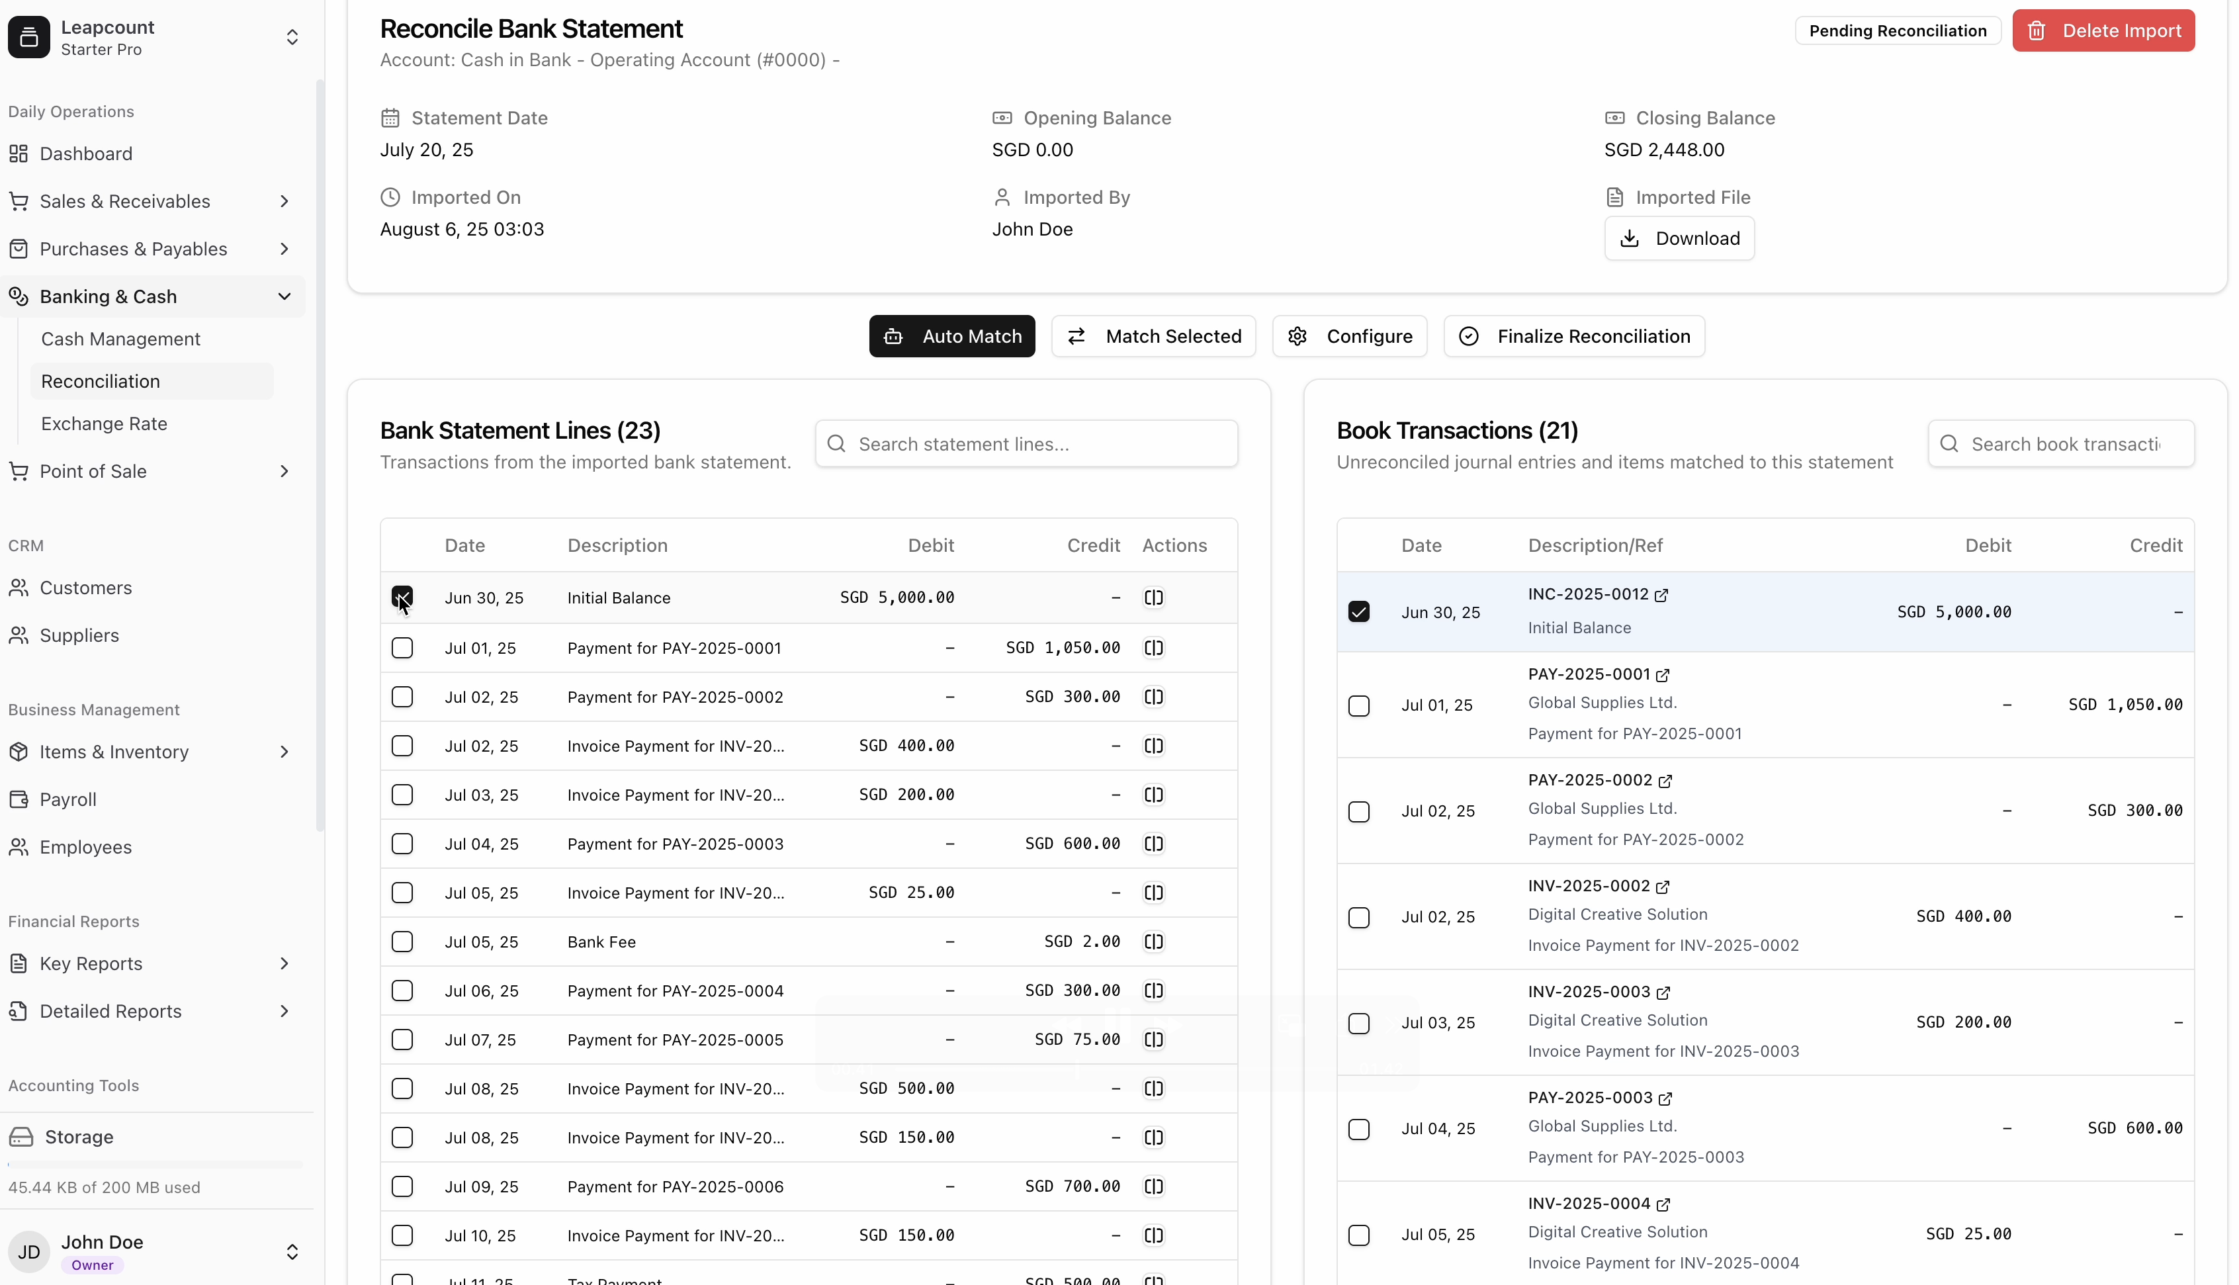Check the Bank Fee statement line
Image resolution: width=2239 pixels, height=1285 pixels.
click(x=402, y=942)
